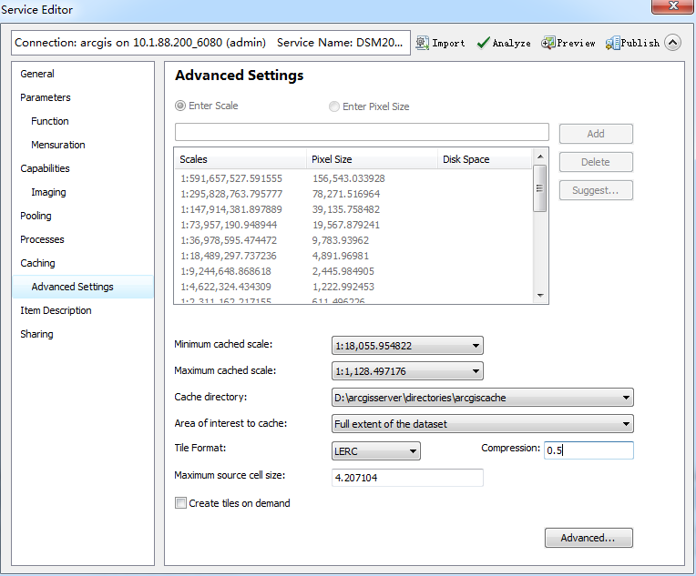Run Analyze with the green checkmark
The width and height of the screenshot is (696, 576).
[504, 43]
